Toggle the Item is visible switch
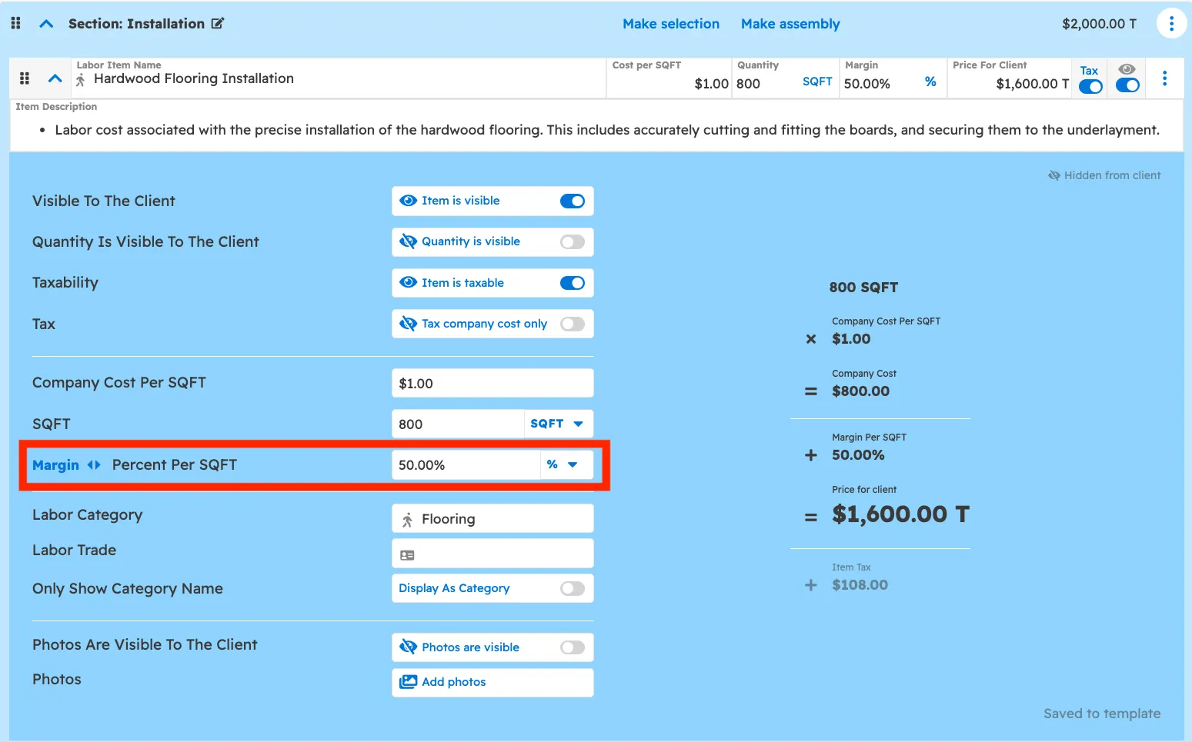This screenshot has width=1192, height=742. pyautogui.click(x=572, y=201)
